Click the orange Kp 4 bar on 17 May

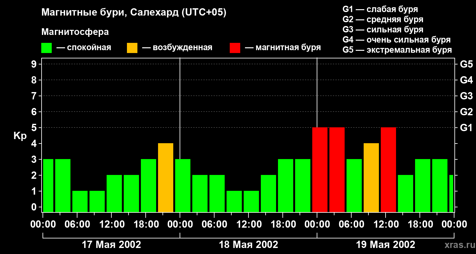coord(166,178)
